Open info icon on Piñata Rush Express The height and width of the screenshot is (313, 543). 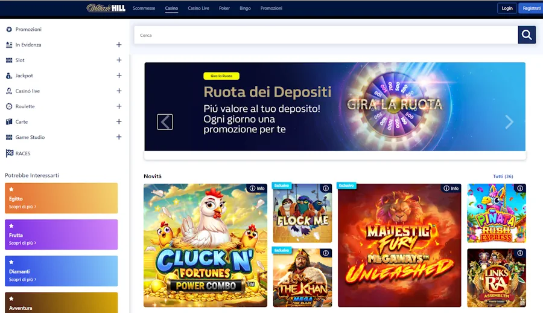click(x=520, y=188)
